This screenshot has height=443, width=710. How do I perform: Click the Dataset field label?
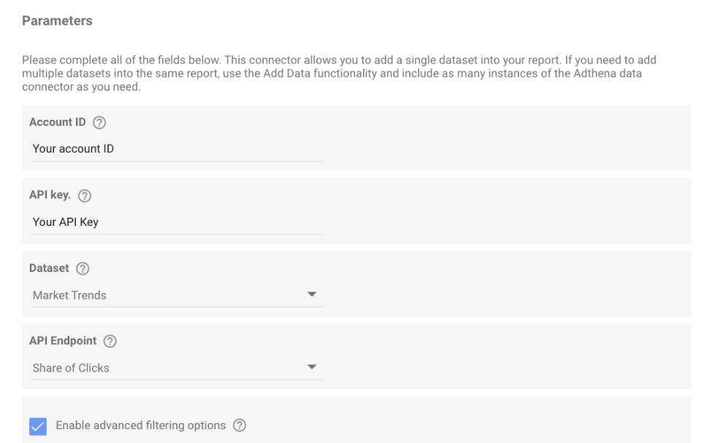[49, 268]
